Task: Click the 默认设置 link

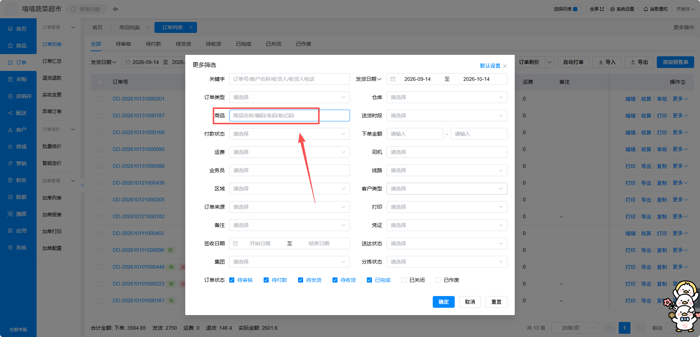Action: click(x=490, y=66)
